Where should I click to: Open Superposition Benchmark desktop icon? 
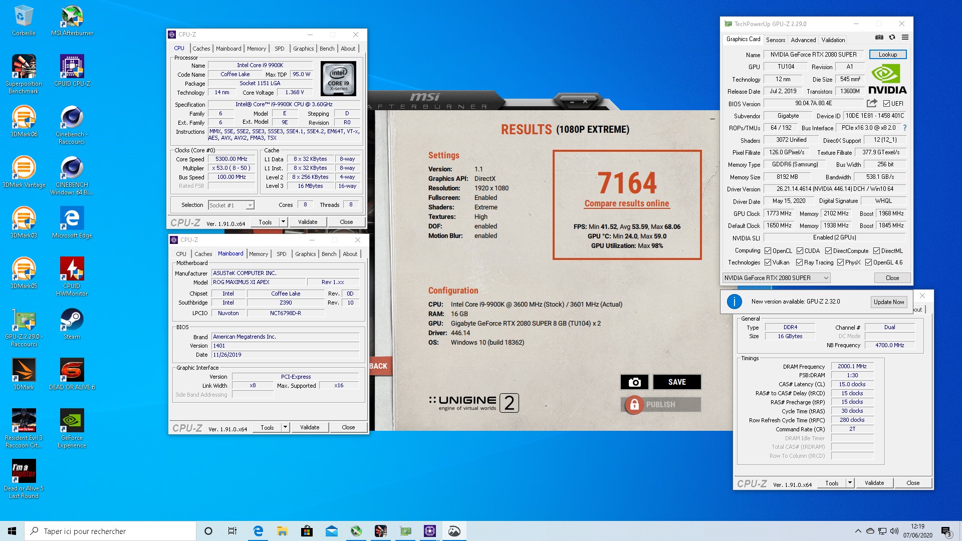(x=24, y=74)
